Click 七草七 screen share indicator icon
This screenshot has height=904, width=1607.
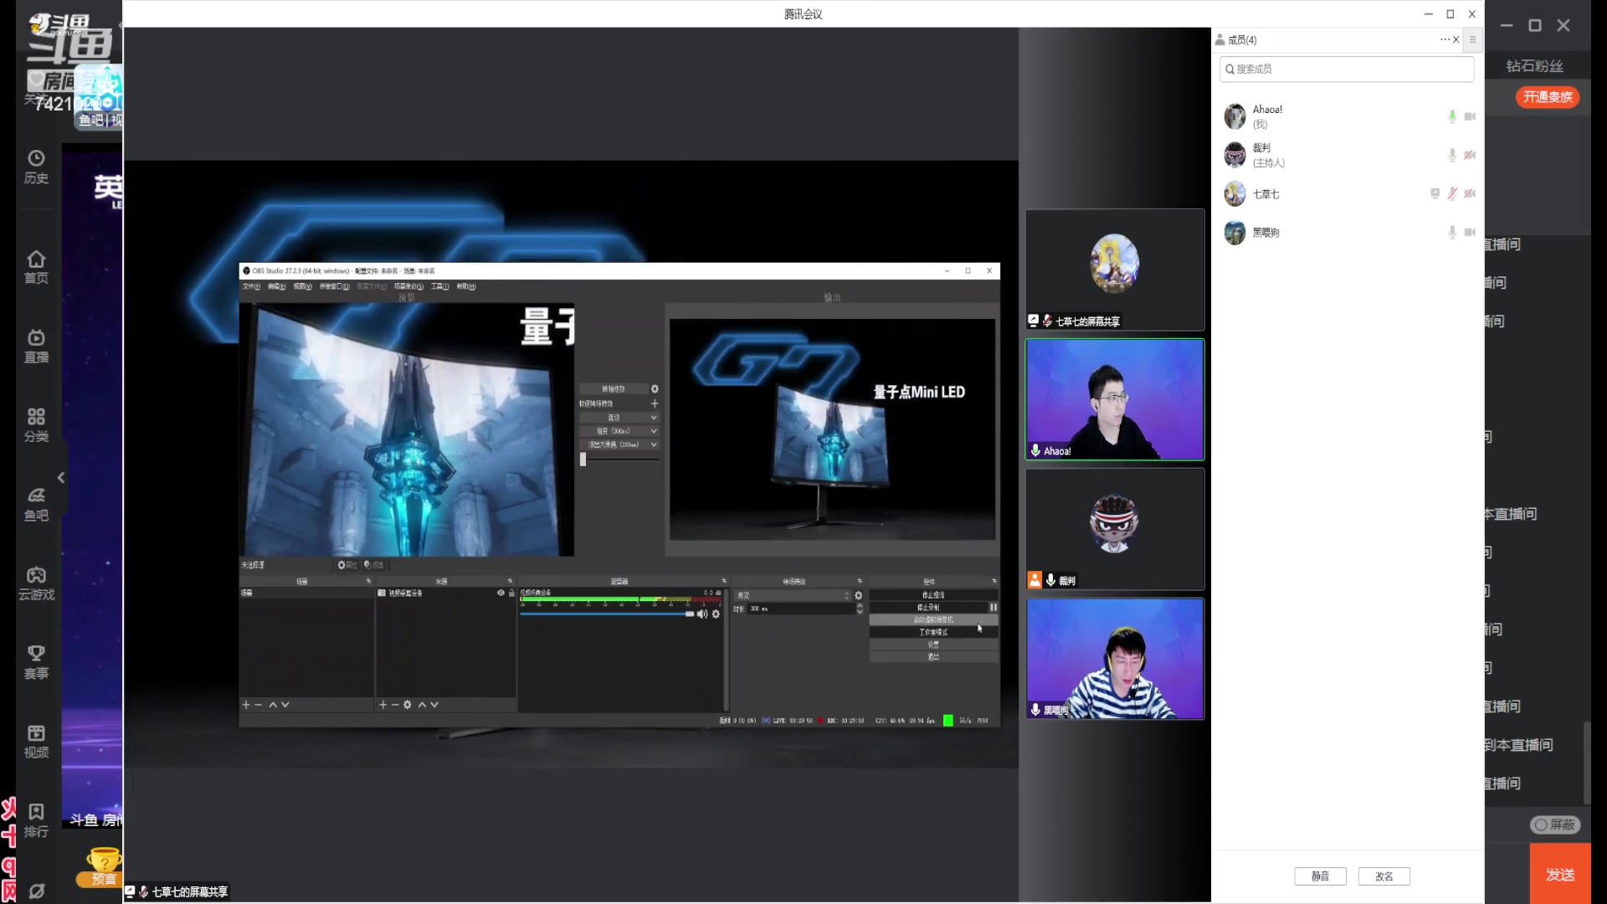tap(1435, 193)
